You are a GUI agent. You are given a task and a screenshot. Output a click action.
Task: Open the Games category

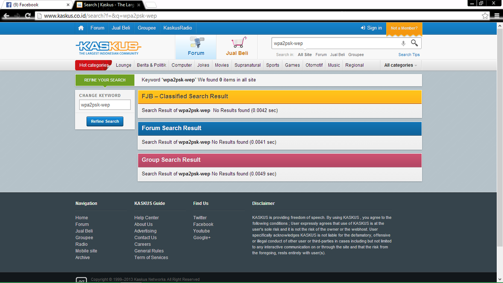(292, 65)
